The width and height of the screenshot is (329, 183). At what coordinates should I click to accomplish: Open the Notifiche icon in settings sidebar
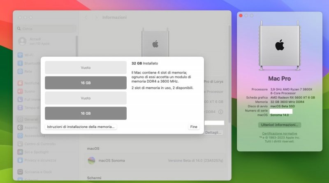pyautogui.click(x=20, y=83)
